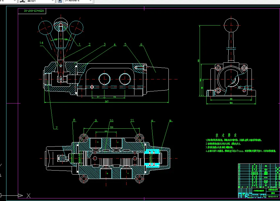280x201 pixels.
Task: Click the dimension style icon beside 直径2
Action: [22, 1]
